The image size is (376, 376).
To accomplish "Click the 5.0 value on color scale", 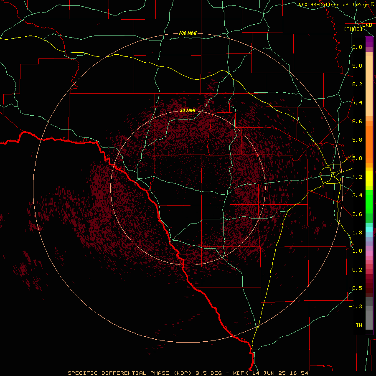I will [x=357, y=158].
